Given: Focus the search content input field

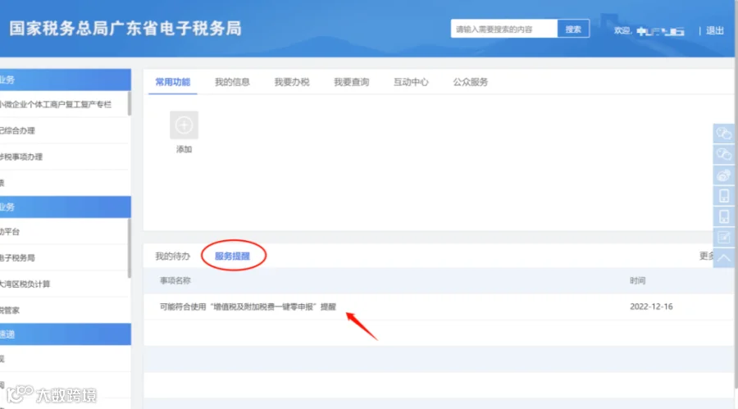Looking at the screenshot, I should click(504, 30).
